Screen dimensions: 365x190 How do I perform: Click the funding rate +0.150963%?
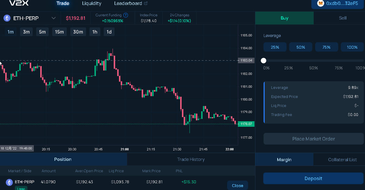pos(113,21)
